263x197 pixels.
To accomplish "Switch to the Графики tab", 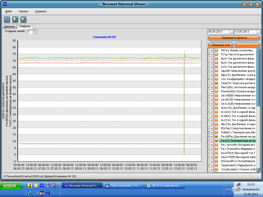I will (25, 26).
